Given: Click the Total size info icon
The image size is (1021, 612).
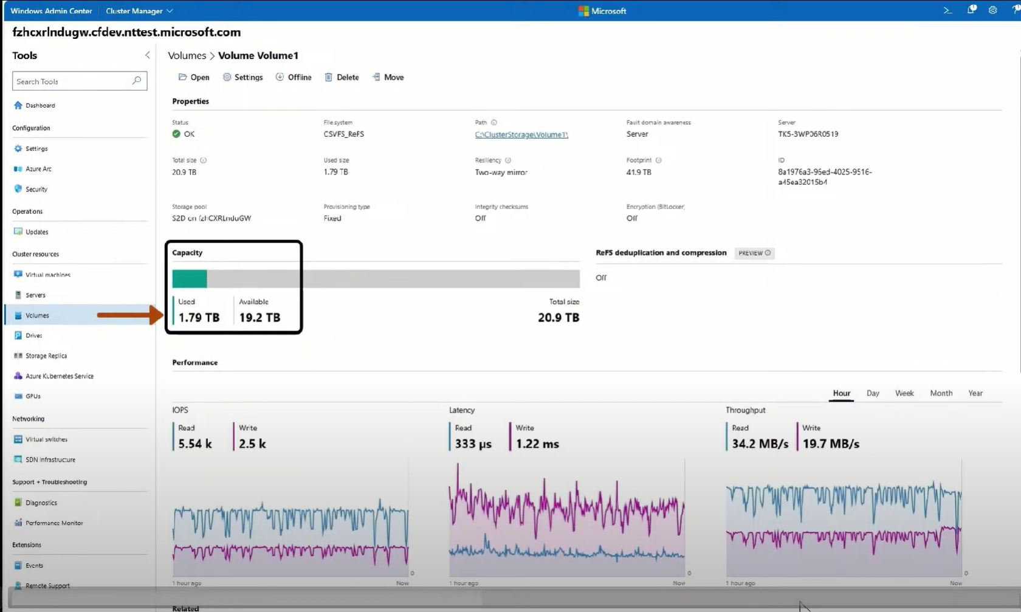Looking at the screenshot, I should [204, 160].
